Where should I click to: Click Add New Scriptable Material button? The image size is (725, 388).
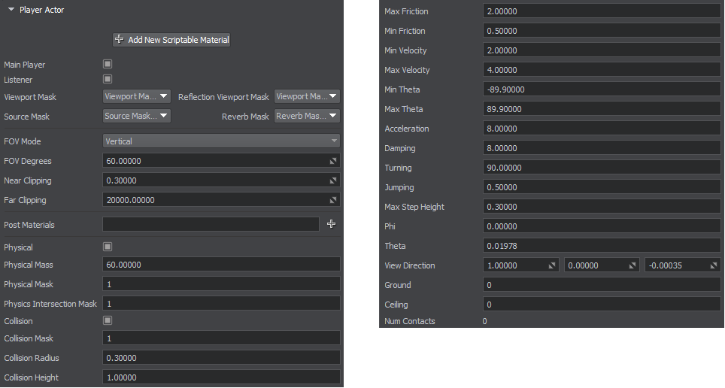click(171, 39)
